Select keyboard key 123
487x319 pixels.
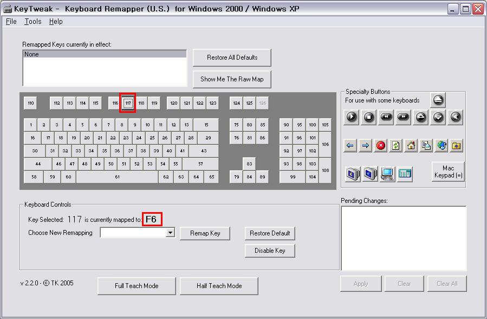coord(213,103)
